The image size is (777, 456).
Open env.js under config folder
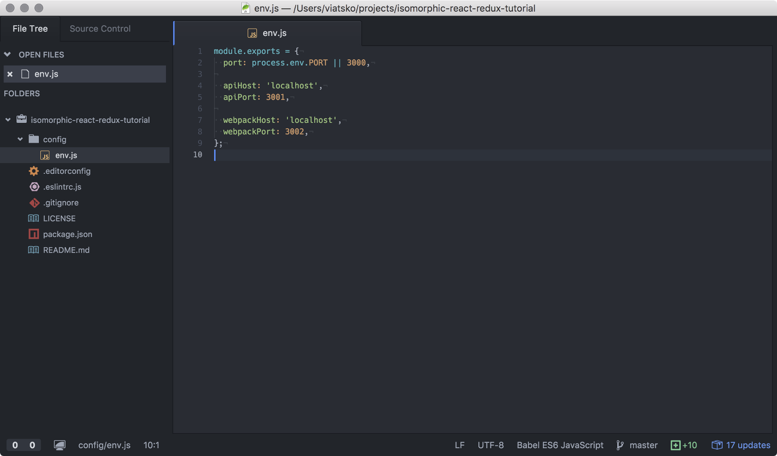[x=66, y=155]
